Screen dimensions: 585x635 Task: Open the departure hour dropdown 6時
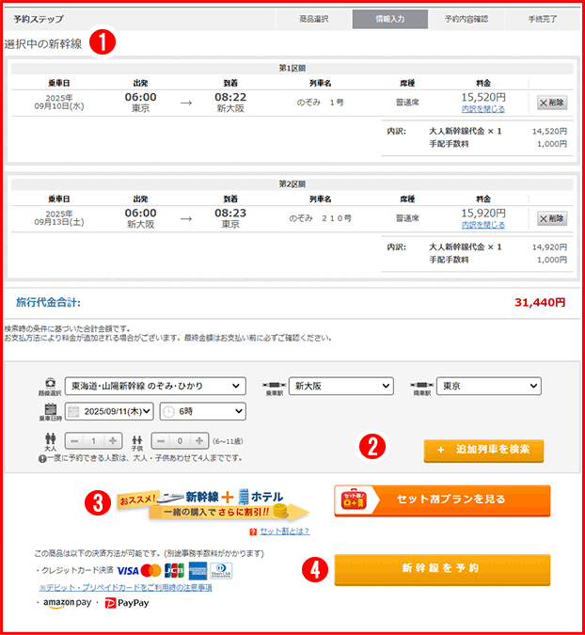[x=203, y=411]
